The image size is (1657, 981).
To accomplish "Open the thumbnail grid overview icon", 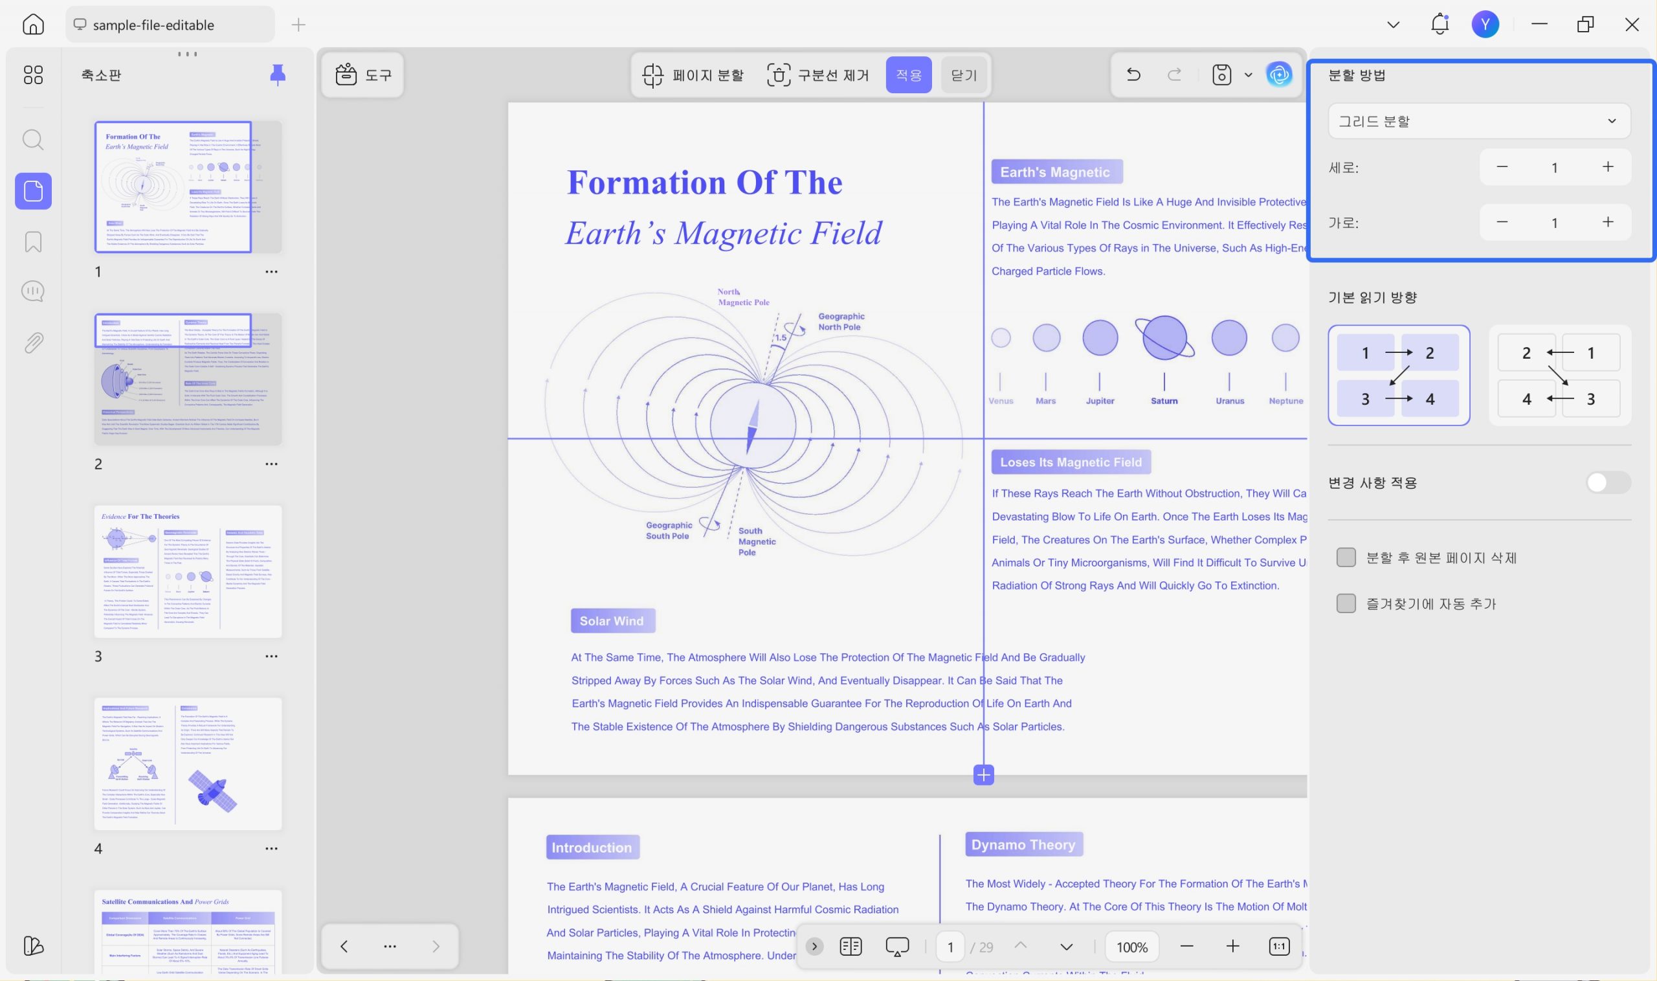I will [33, 74].
